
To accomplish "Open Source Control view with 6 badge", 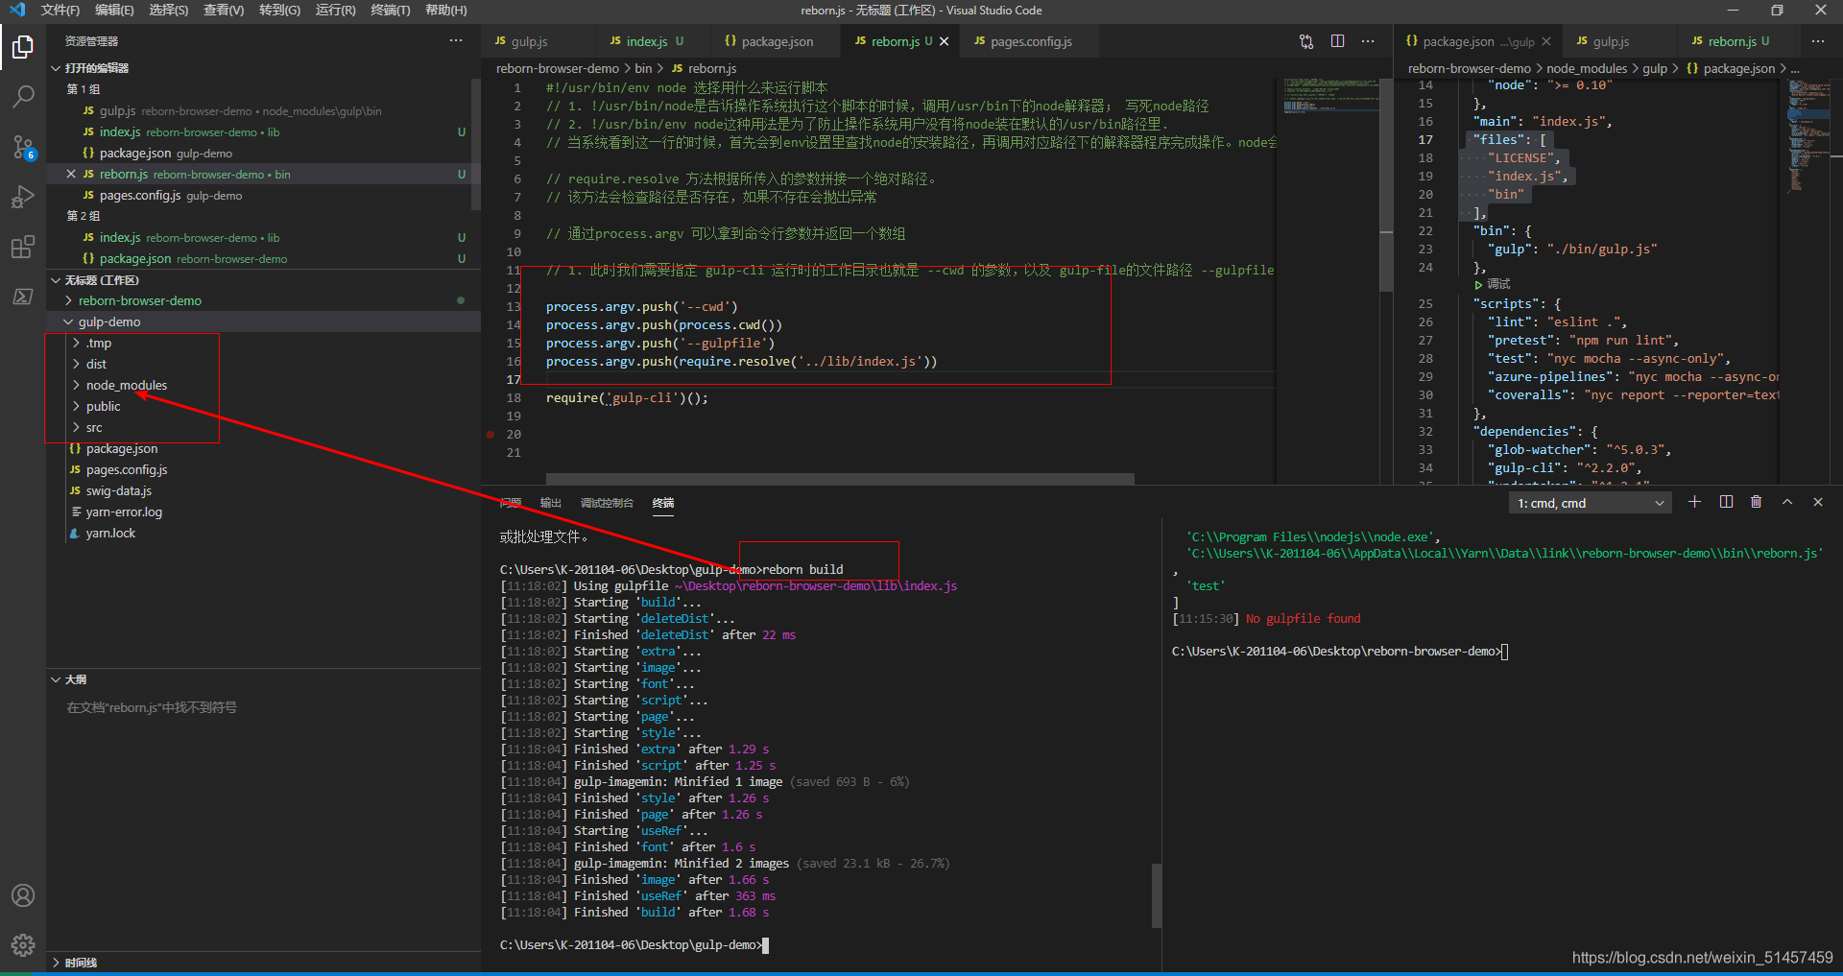I will [x=23, y=147].
